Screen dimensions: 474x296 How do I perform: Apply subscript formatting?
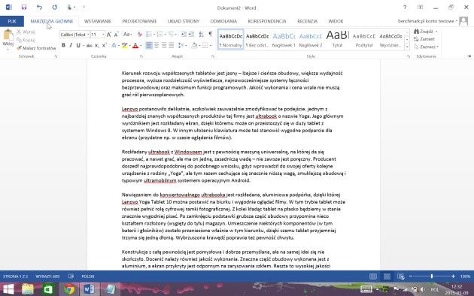(97, 46)
